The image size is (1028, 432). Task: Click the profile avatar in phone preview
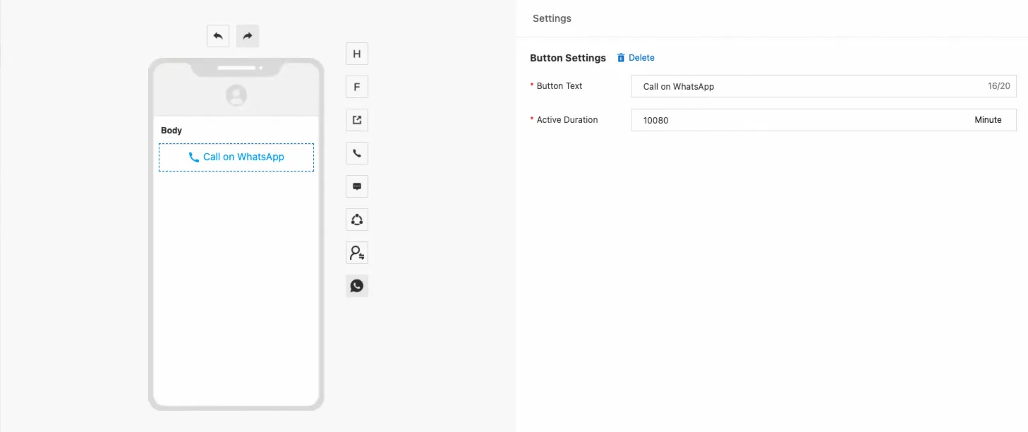tap(236, 95)
